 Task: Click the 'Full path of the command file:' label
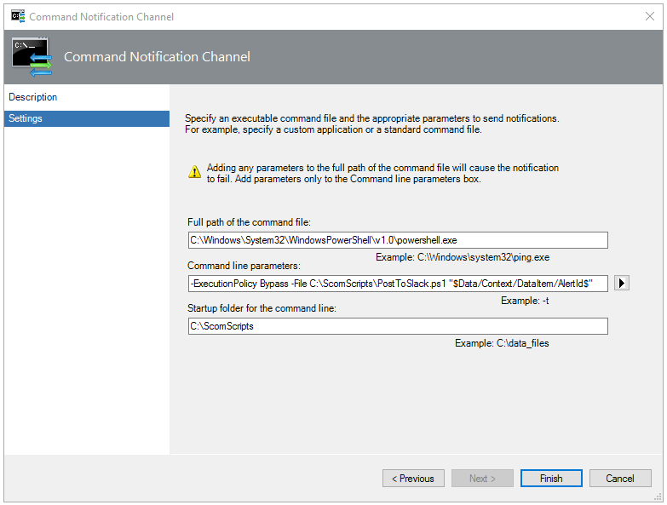tap(249, 222)
